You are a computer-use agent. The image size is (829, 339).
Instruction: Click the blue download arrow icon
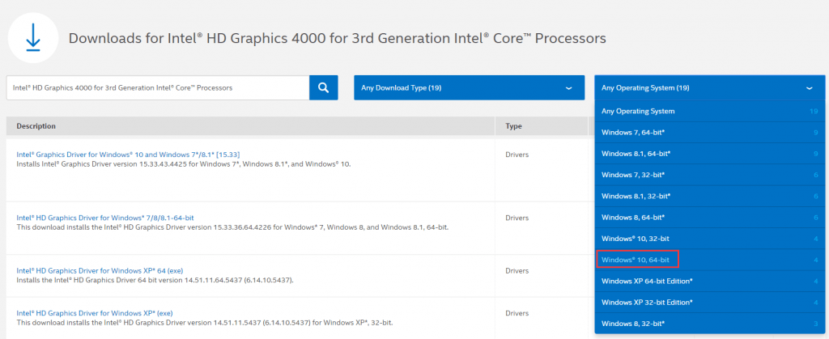(x=33, y=39)
